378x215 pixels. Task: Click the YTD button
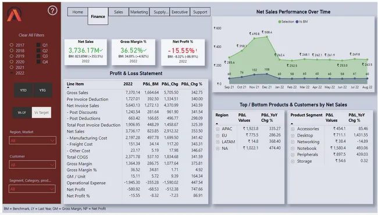click(23, 90)
